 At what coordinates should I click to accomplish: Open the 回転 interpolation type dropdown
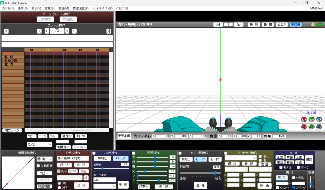44,159
